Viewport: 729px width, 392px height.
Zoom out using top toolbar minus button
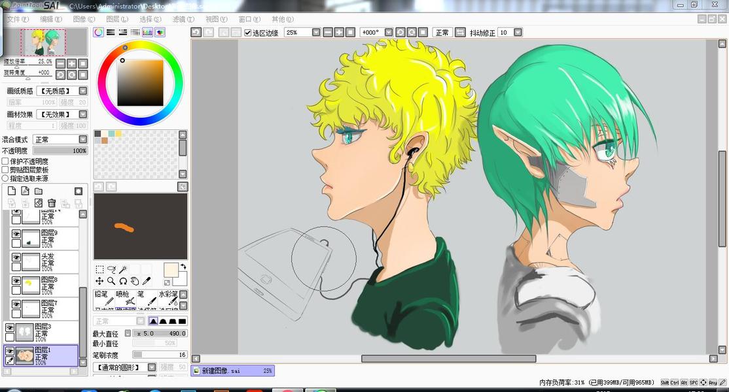[328, 32]
